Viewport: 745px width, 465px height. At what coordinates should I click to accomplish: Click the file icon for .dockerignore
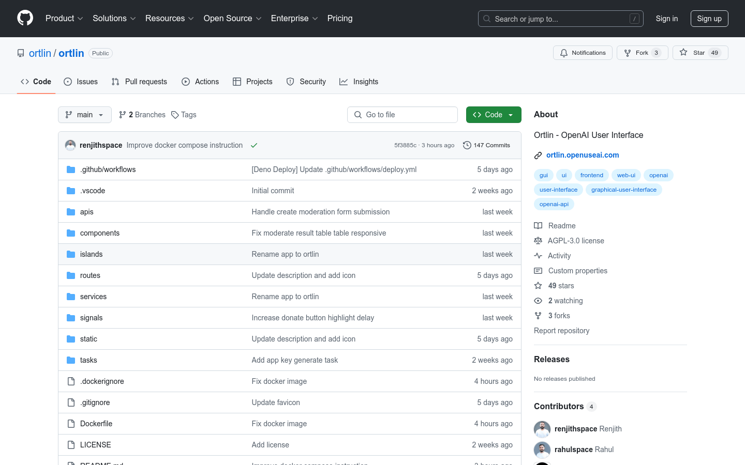tap(71, 381)
